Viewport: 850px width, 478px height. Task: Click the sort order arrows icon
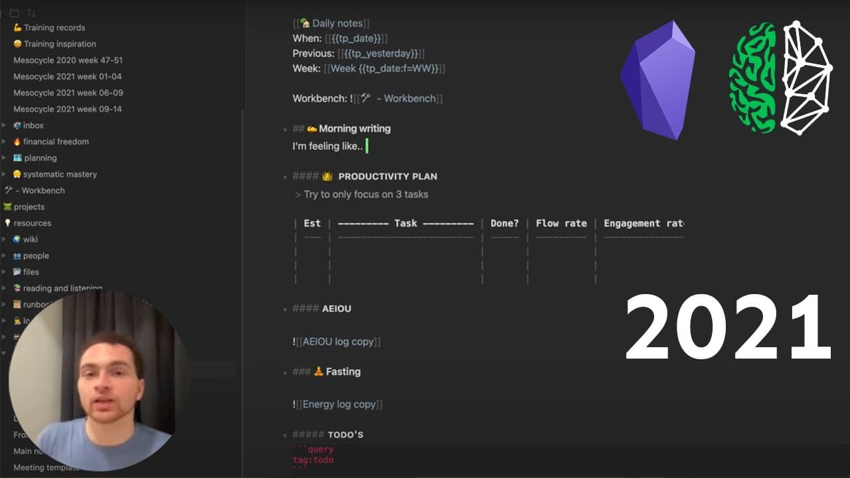(x=31, y=13)
